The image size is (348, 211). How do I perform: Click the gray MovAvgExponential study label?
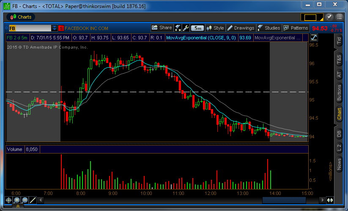277,38
